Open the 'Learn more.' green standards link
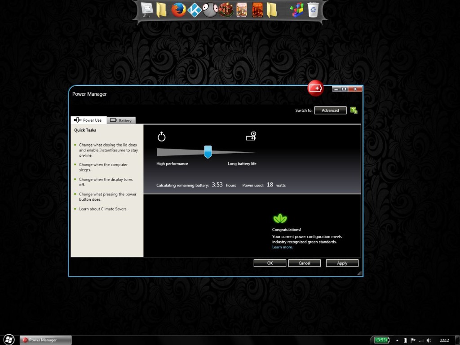460x345 pixels. coord(283,247)
